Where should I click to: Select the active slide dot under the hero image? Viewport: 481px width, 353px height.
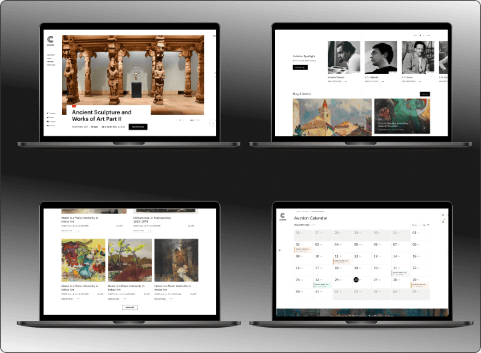[180, 120]
